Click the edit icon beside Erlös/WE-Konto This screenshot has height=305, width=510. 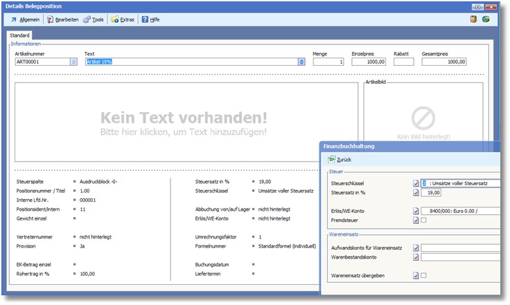(416, 210)
